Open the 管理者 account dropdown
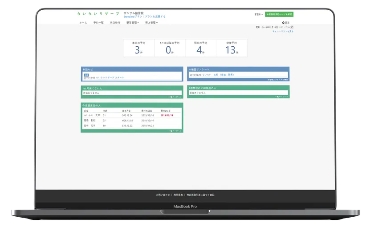The width and height of the screenshot is (374, 227). coord(259,14)
